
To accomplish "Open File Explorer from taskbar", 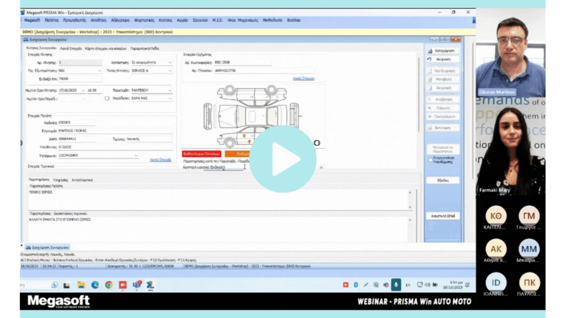I will 81,285.
